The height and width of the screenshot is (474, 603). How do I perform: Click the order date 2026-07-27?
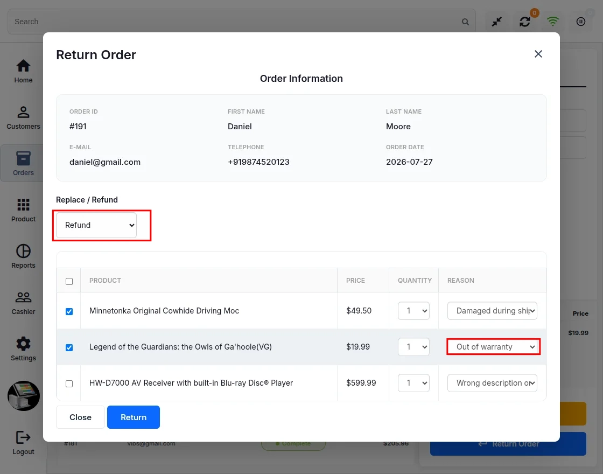(409, 162)
